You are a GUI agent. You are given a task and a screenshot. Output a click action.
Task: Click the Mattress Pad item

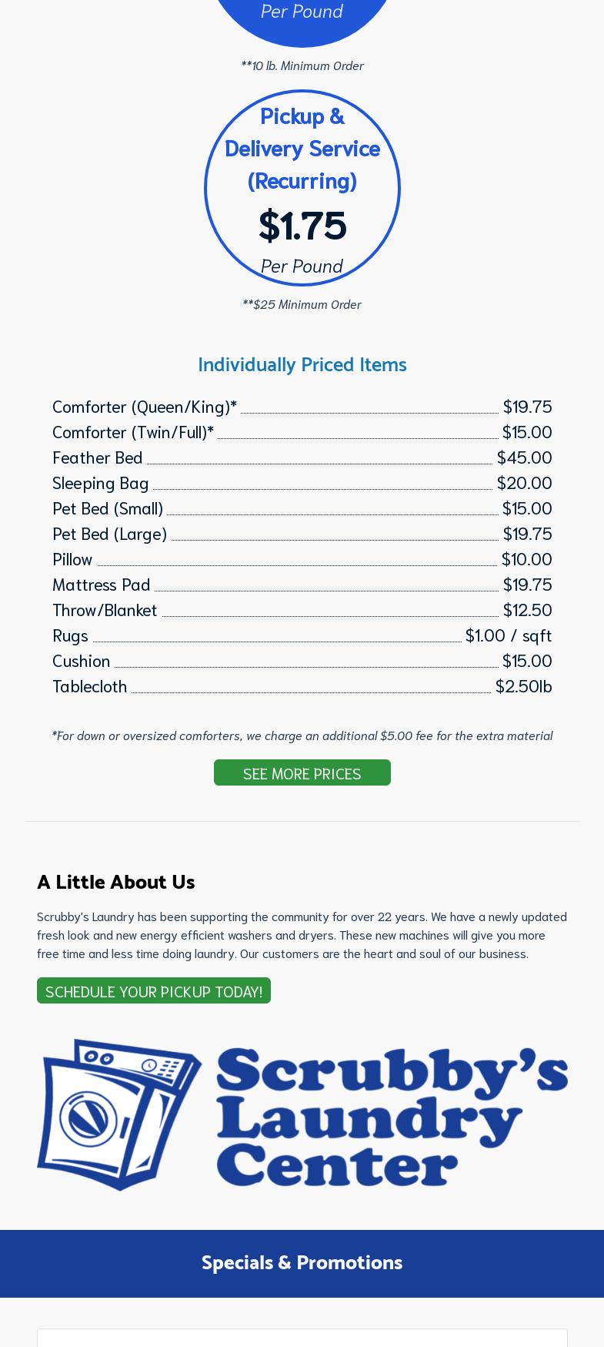pyautogui.click(x=102, y=584)
